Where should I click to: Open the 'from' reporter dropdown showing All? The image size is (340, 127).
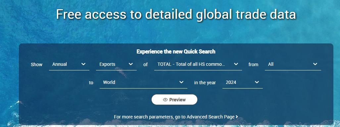293,64
